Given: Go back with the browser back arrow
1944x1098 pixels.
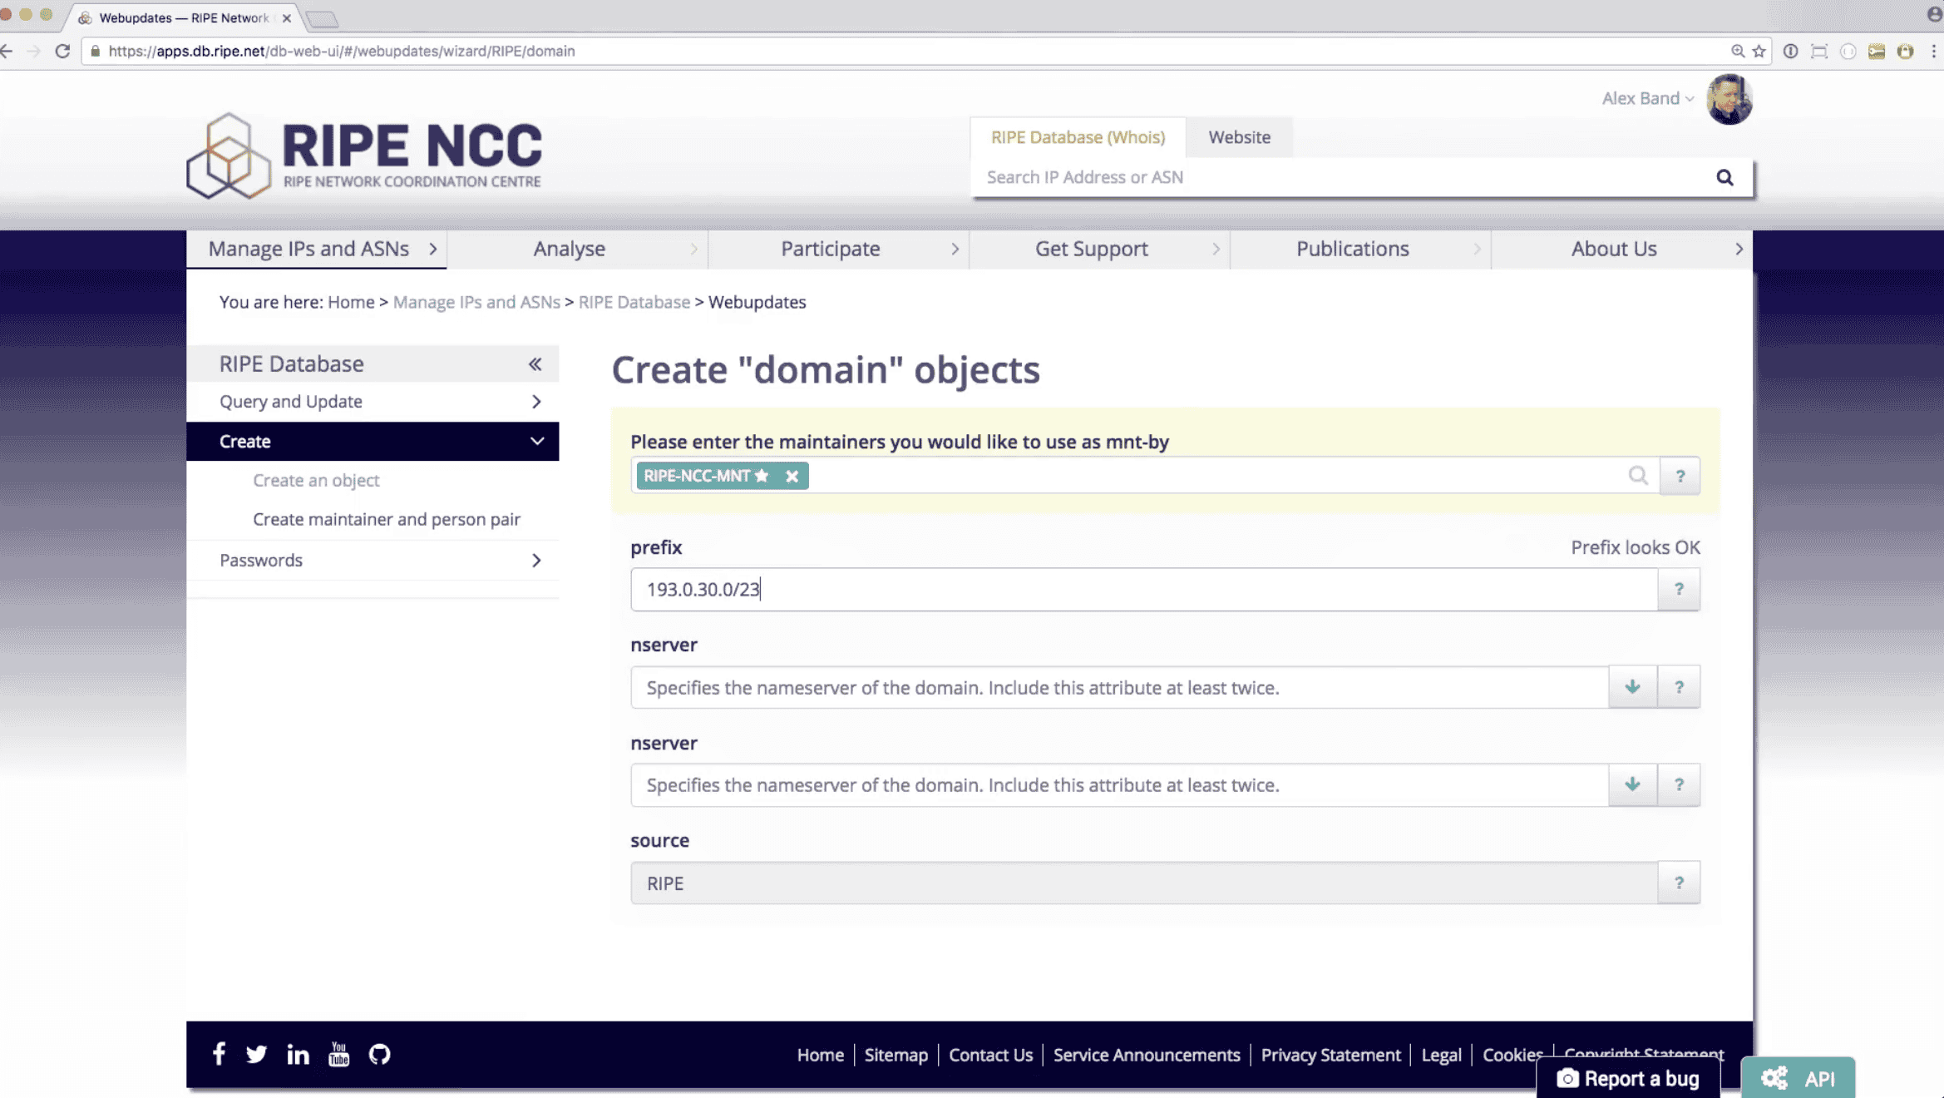Looking at the screenshot, I should (7, 51).
